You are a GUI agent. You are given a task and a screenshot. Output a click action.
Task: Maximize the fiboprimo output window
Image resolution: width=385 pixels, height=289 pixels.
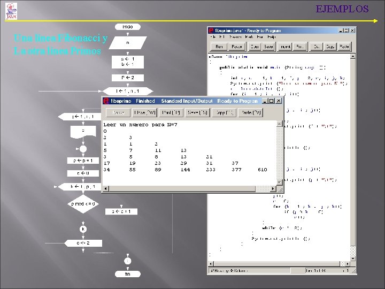click(x=271, y=101)
